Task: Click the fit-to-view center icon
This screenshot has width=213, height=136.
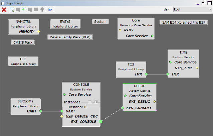Action: point(50,10)
